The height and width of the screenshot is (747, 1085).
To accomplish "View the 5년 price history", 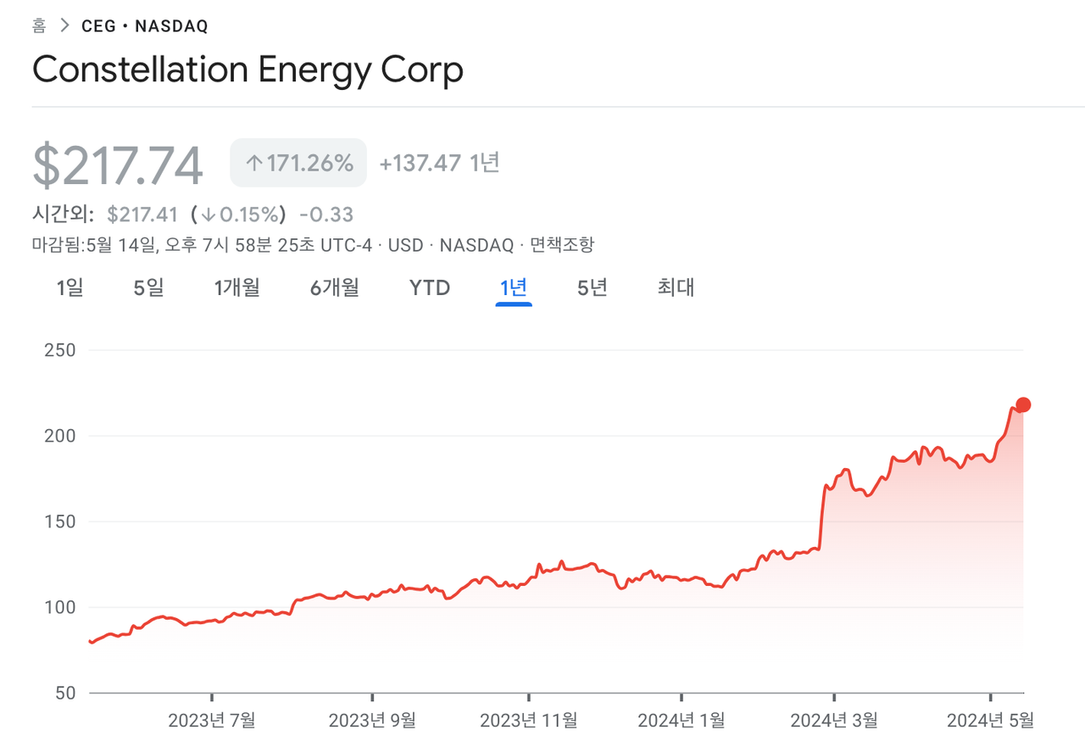I will coord(593,288).
